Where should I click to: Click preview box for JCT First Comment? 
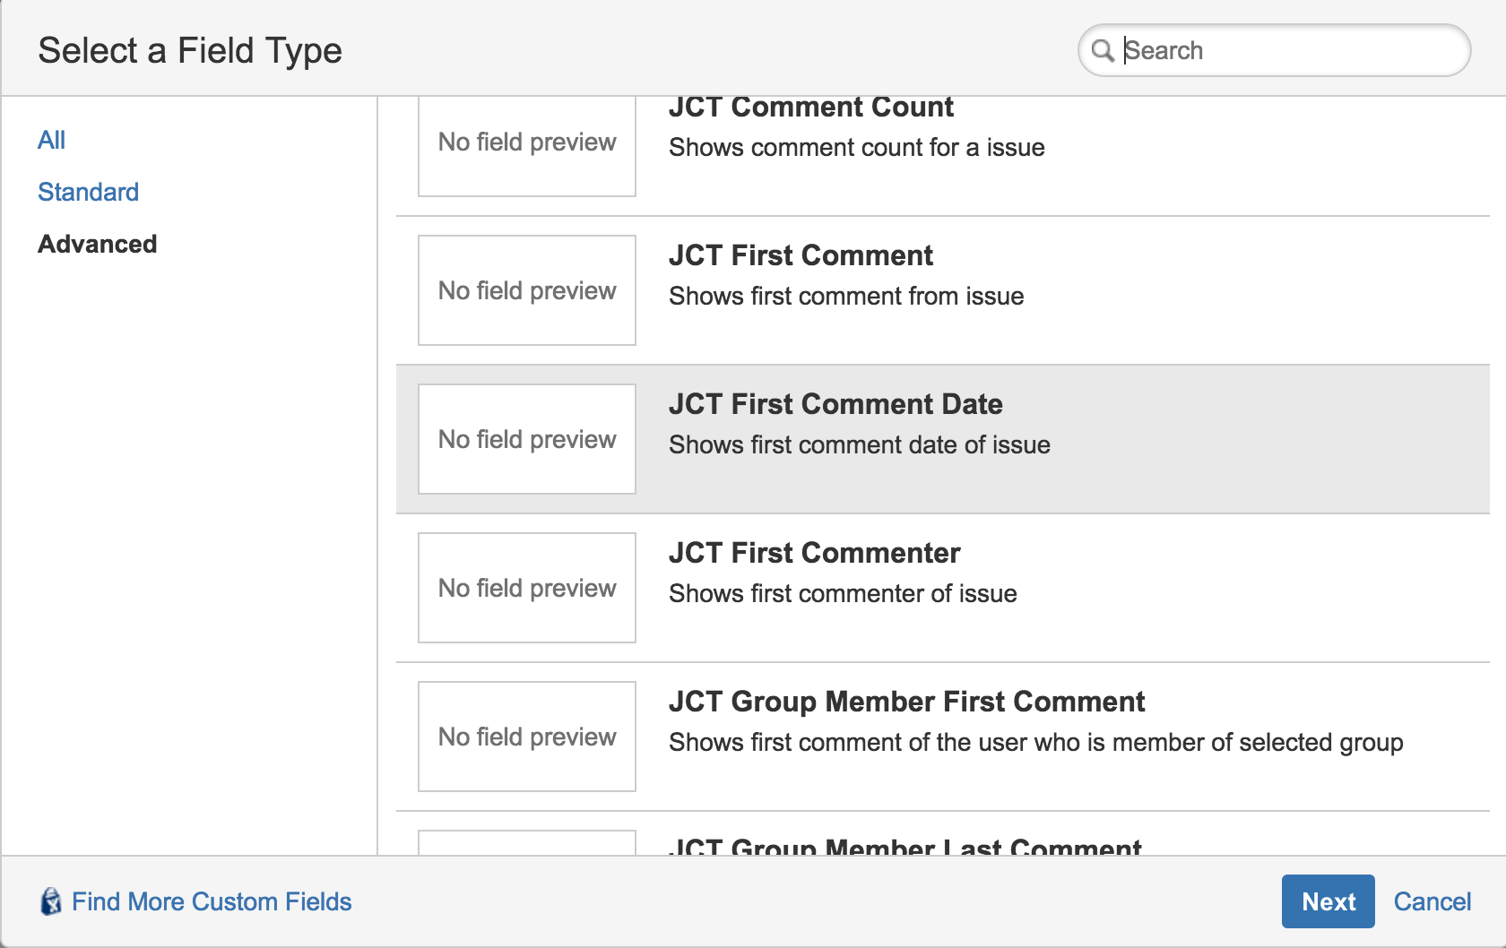(527, 290)
